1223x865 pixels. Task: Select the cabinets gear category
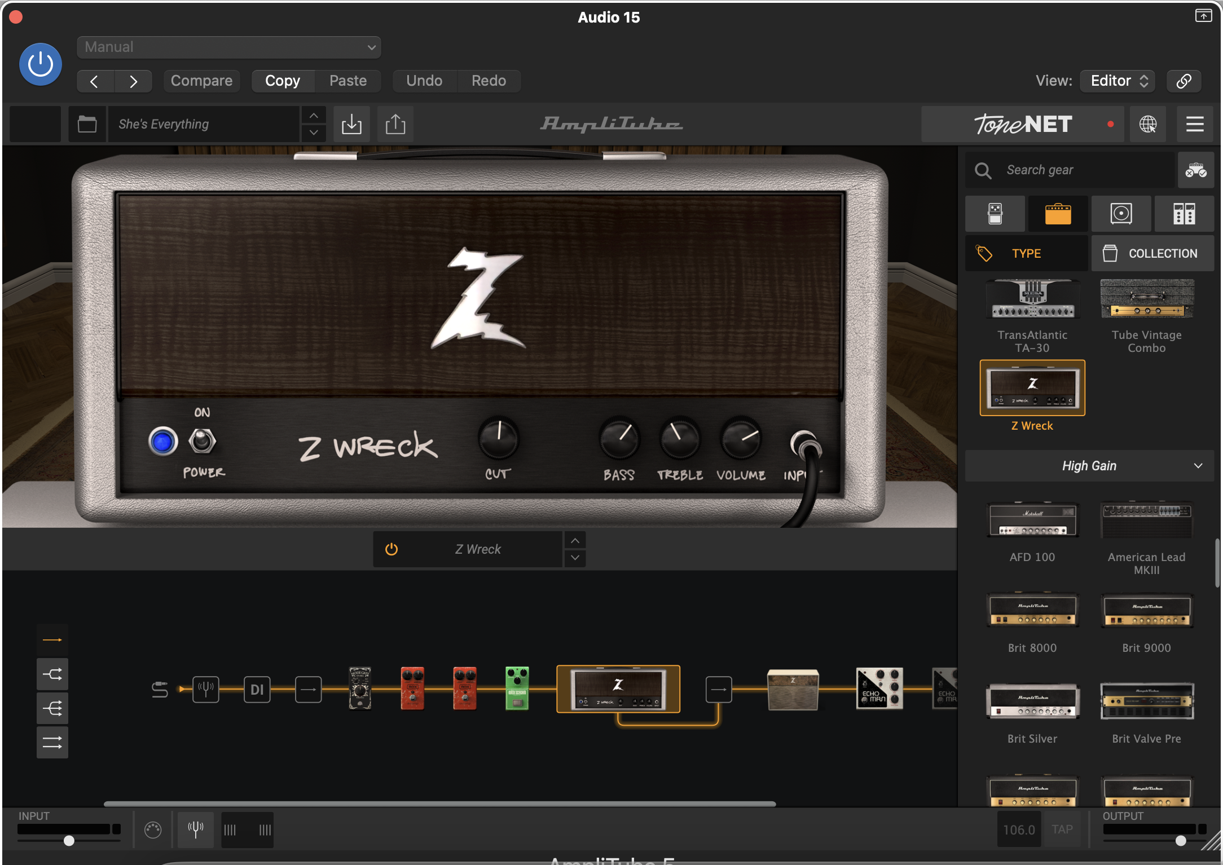1121,214
